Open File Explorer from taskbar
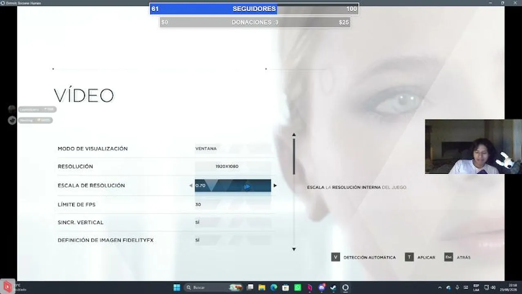This screenshot has width=522, height=294. coord(262,287)
